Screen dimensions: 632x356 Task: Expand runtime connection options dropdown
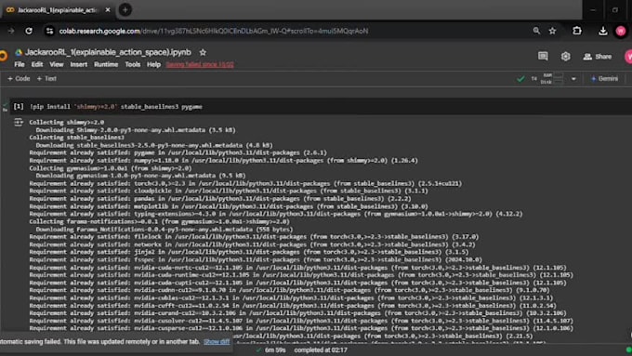(x=573, y=79)
